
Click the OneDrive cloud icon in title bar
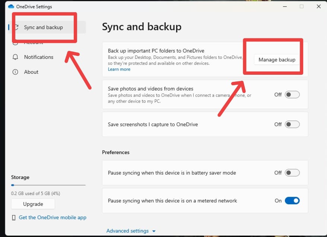[11, 7]
